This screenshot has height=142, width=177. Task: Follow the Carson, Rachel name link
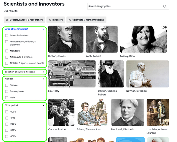pyautogui.click(x=57, y=129)
